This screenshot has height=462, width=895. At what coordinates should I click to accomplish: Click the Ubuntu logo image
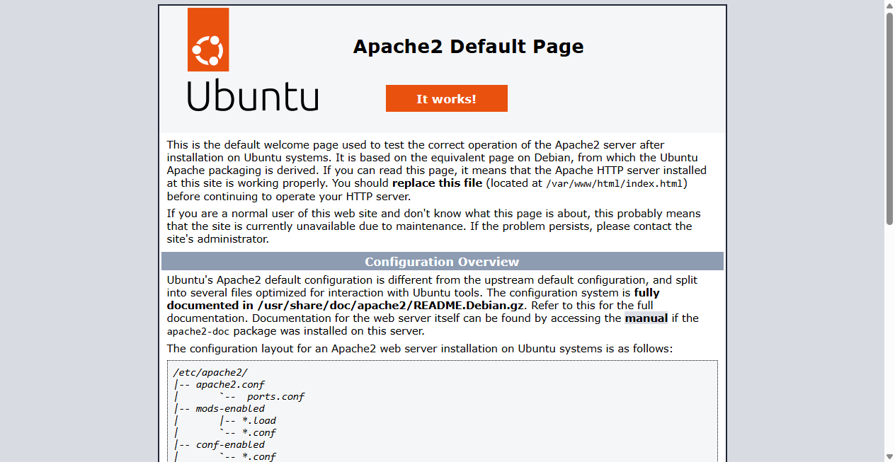tap(253, 59)
